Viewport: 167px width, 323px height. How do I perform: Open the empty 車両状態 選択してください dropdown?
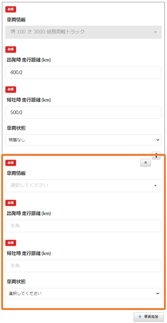point(83,294)
